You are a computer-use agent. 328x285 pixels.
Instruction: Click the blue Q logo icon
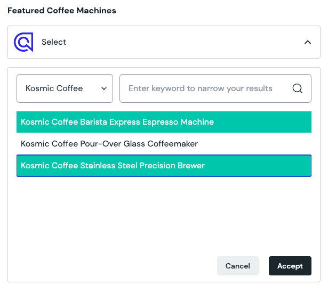(23, 42)
